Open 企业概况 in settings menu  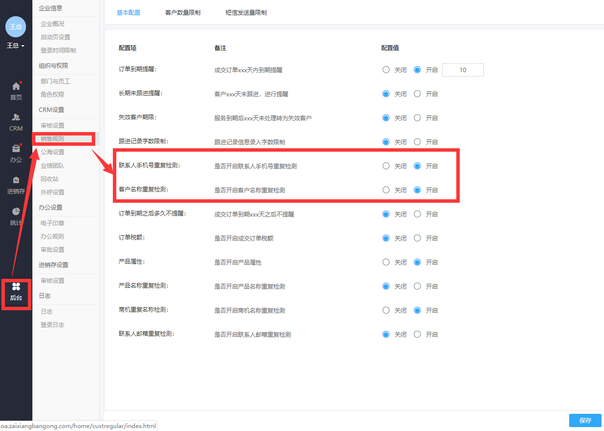pyautogui.click(x=53, y=24)
